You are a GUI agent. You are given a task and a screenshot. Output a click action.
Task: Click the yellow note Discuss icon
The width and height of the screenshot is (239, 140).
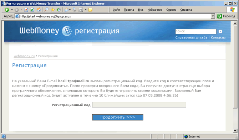tap(90, 10)
